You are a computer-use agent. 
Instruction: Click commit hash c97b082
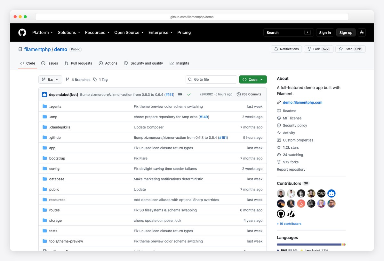(x=206, y=94)
